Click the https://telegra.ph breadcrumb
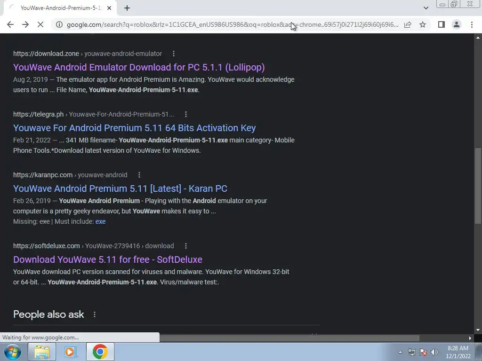 (39, 114)
